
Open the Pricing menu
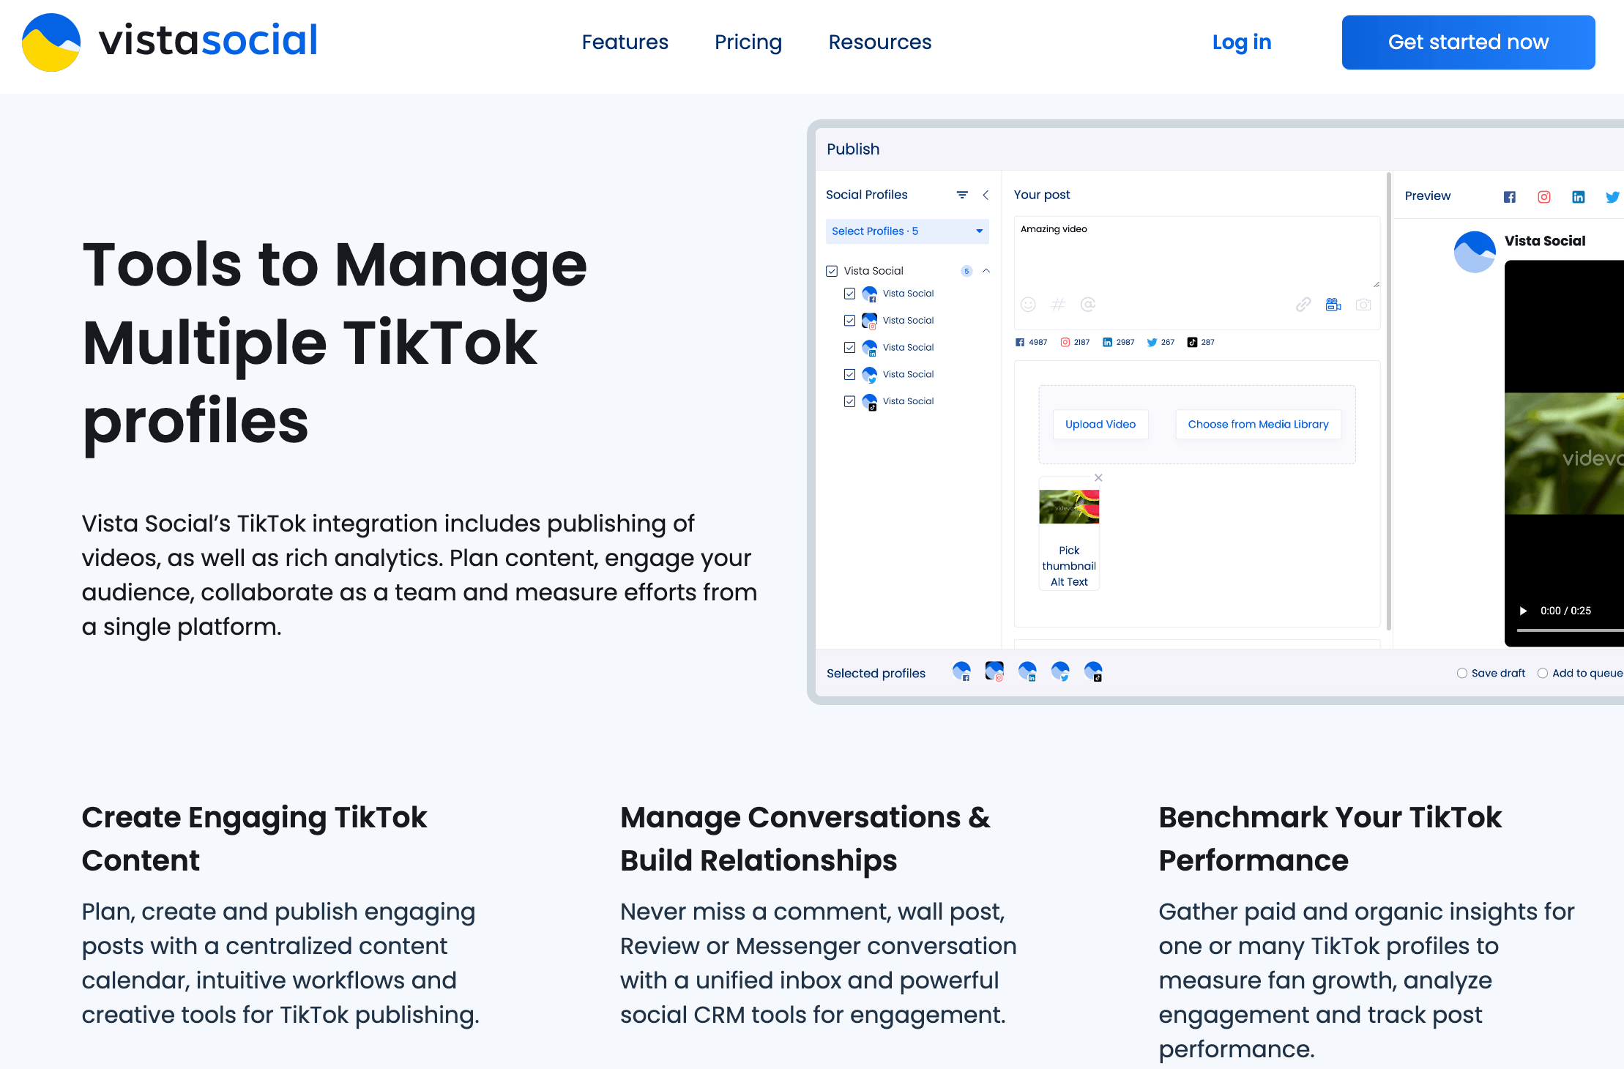coord(748,42)
